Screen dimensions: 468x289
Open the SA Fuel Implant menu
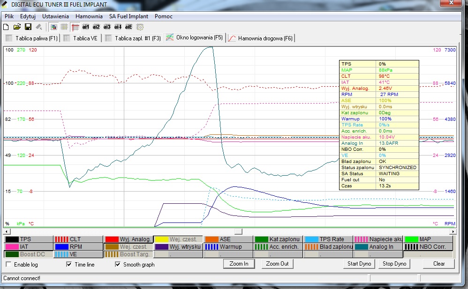point(128,16)
